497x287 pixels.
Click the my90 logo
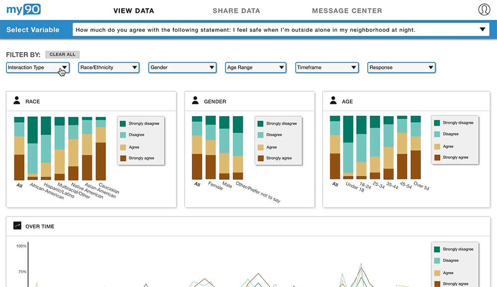23,9
